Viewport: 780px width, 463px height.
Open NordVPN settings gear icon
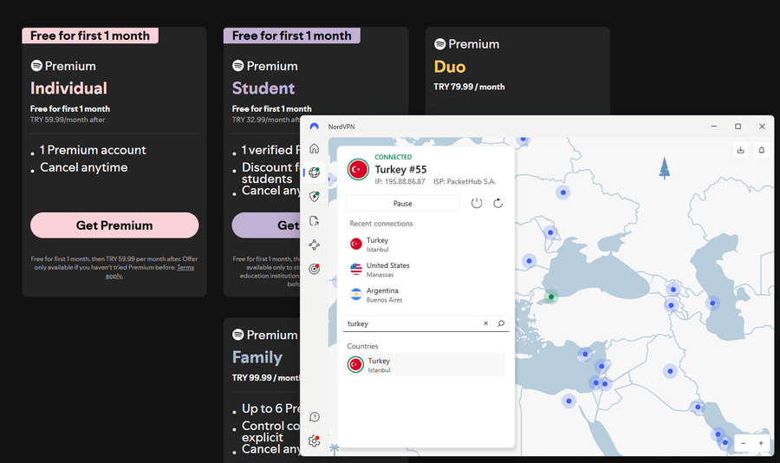(x=314, y=441)
